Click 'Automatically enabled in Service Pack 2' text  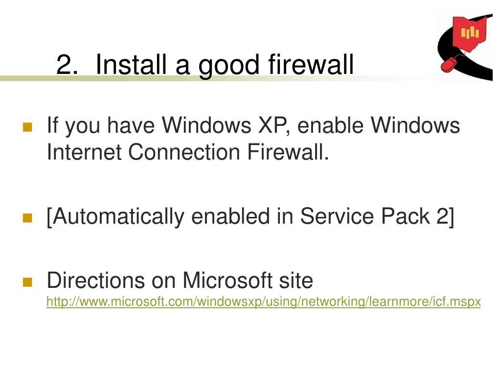click(x=250, y=216)
